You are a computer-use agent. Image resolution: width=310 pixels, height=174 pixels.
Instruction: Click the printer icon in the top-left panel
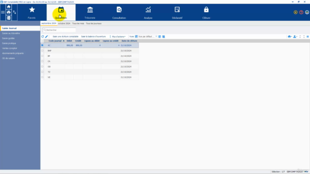click(x=9, y=12)
